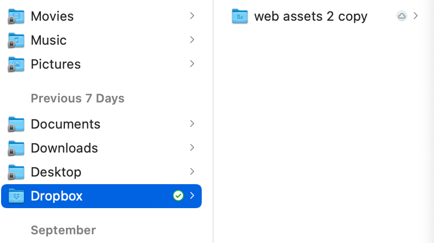
Task: Expand the Documents folder chevron
Action: pyautogui.click(x=192, y=124)
